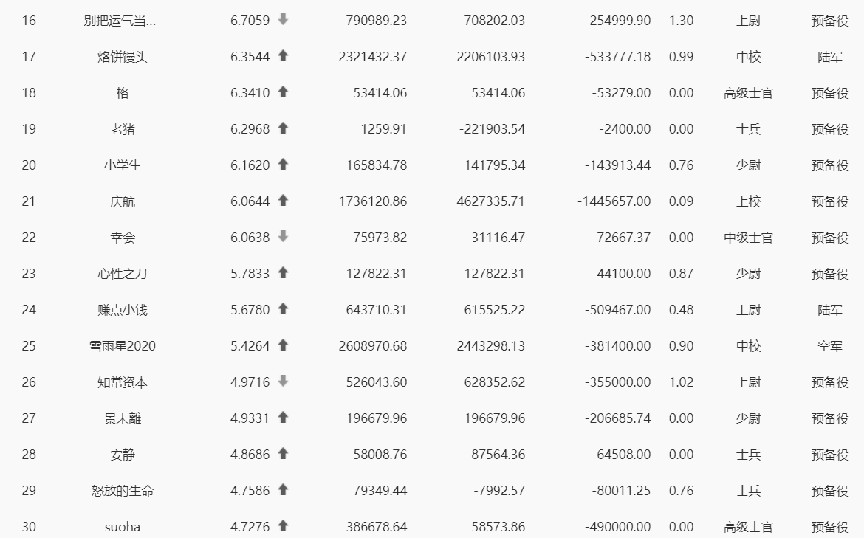Open 知常资本 user entry
The image size is (864, 538).
[x=123, y=382]
